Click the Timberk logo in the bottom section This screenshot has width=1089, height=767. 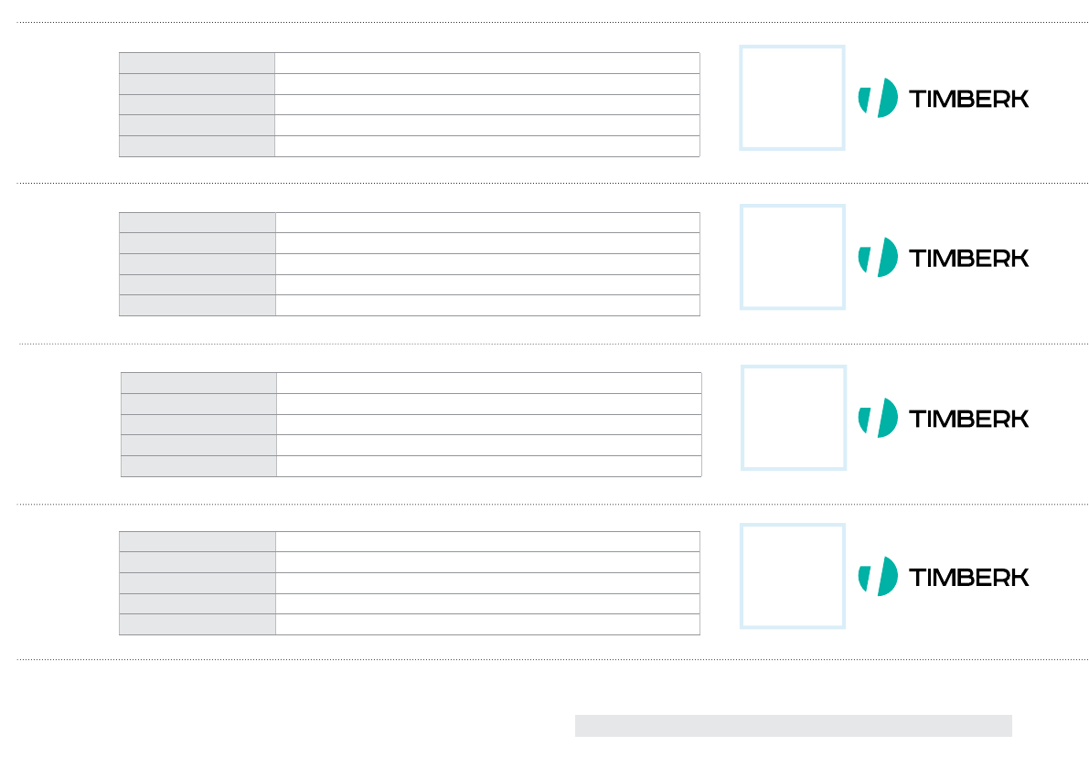click(943, 577)
